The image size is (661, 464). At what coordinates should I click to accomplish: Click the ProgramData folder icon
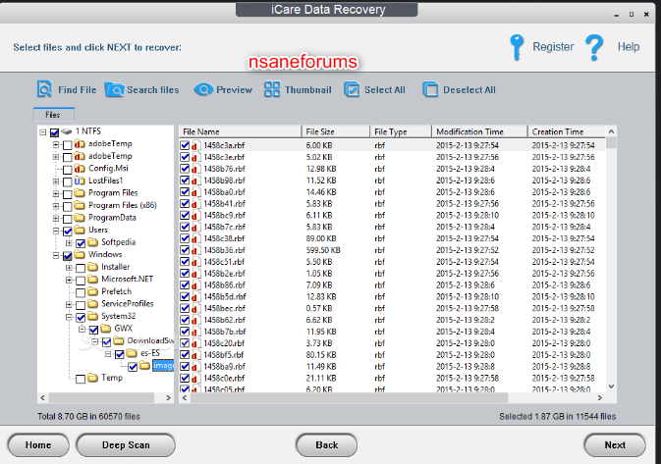click(x=80, y=218)
